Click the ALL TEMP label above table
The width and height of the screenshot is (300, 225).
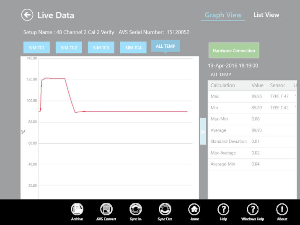pos(221,75)
